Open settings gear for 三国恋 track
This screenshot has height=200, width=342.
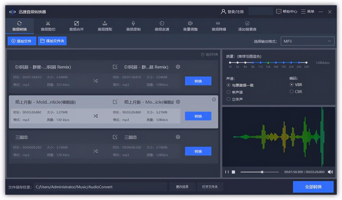point(178,137)
